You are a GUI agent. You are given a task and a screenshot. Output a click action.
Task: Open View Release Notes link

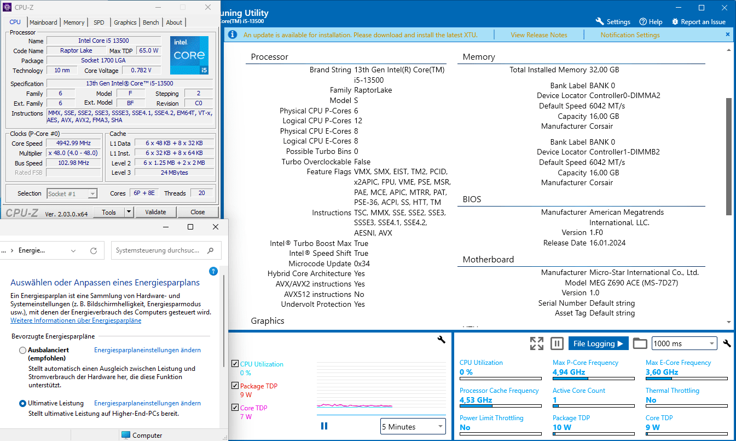point(539,35)
